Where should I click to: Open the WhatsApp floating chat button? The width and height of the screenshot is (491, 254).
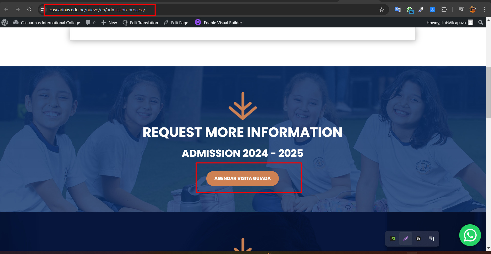tap(470, 235)
